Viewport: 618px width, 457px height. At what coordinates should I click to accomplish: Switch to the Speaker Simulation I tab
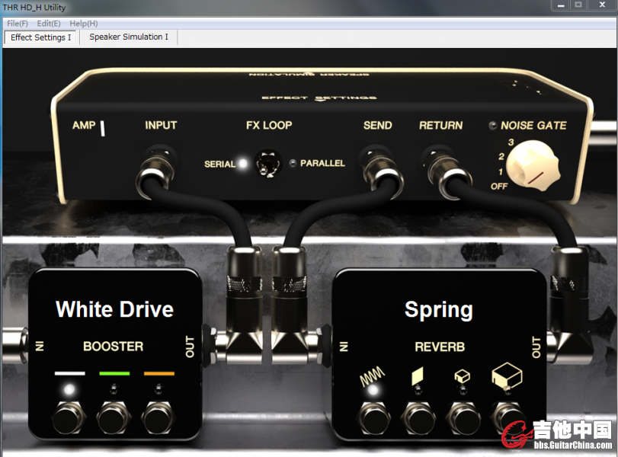(129, 37)
